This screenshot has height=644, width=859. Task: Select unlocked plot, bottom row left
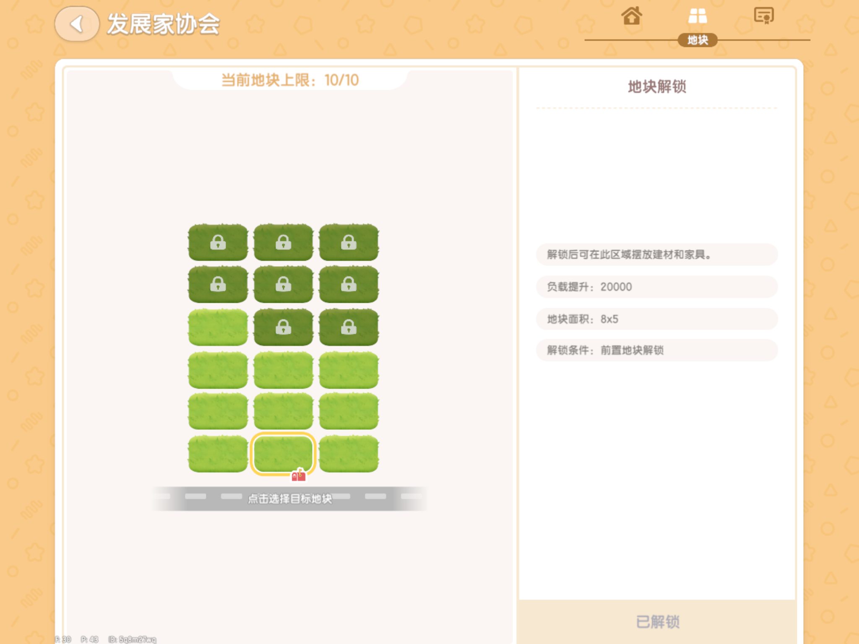(x=218, y=454)
